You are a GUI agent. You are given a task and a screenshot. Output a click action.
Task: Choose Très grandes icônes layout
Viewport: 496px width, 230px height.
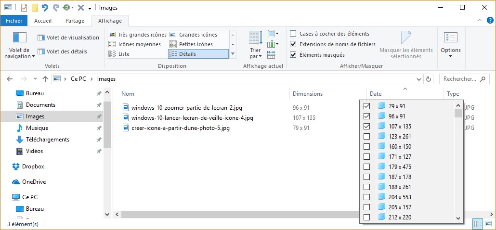coord(112,35)
